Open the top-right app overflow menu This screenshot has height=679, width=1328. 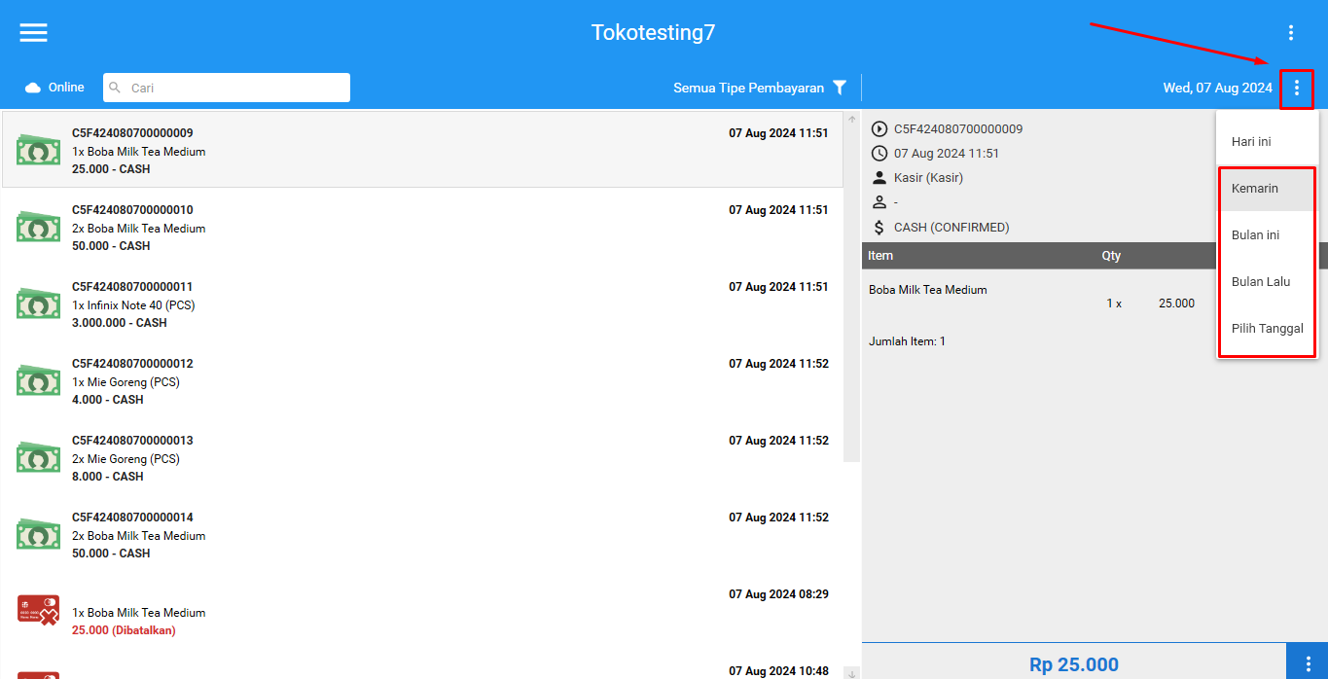click(1291, 32)
